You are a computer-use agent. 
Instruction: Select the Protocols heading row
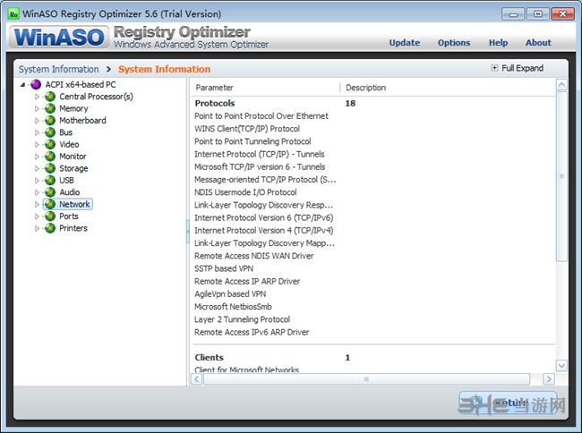(x=373, y=104)
